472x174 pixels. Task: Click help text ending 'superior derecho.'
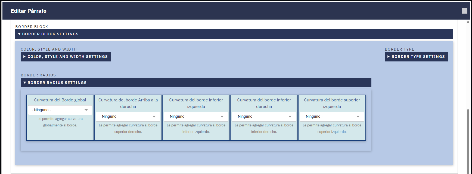coord(128,128)
